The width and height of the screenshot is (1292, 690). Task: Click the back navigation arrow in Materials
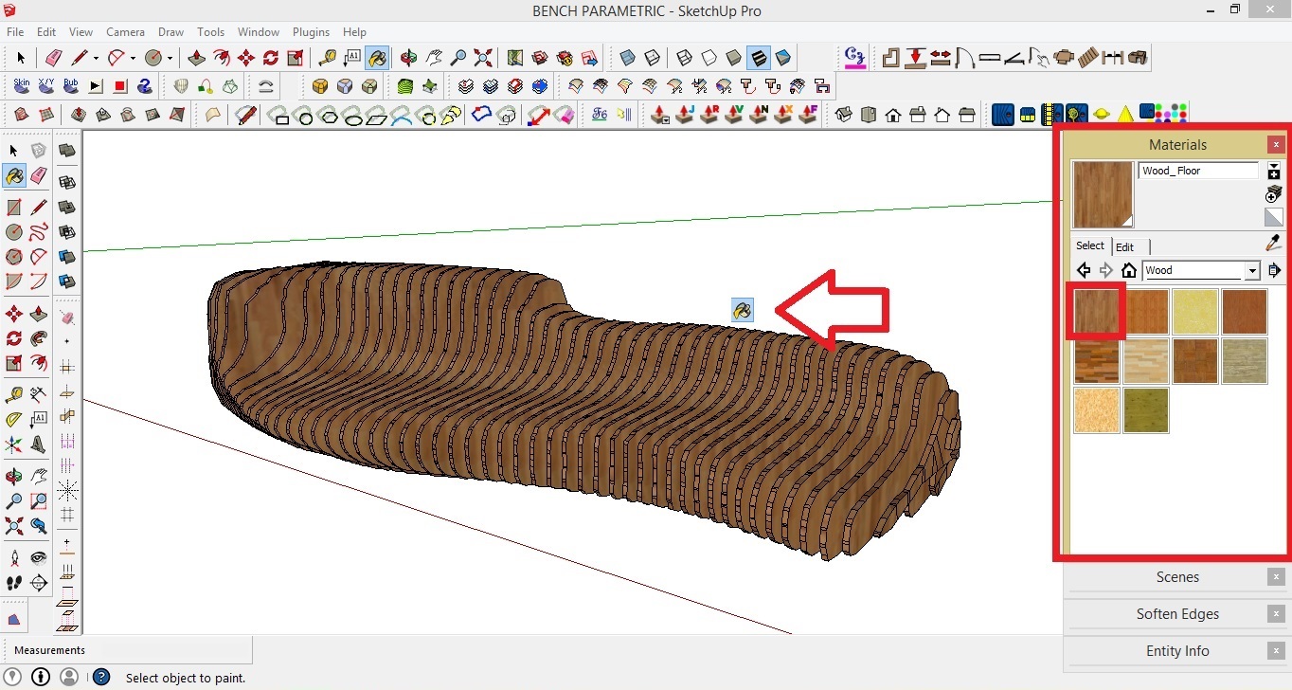(1084, 270)
